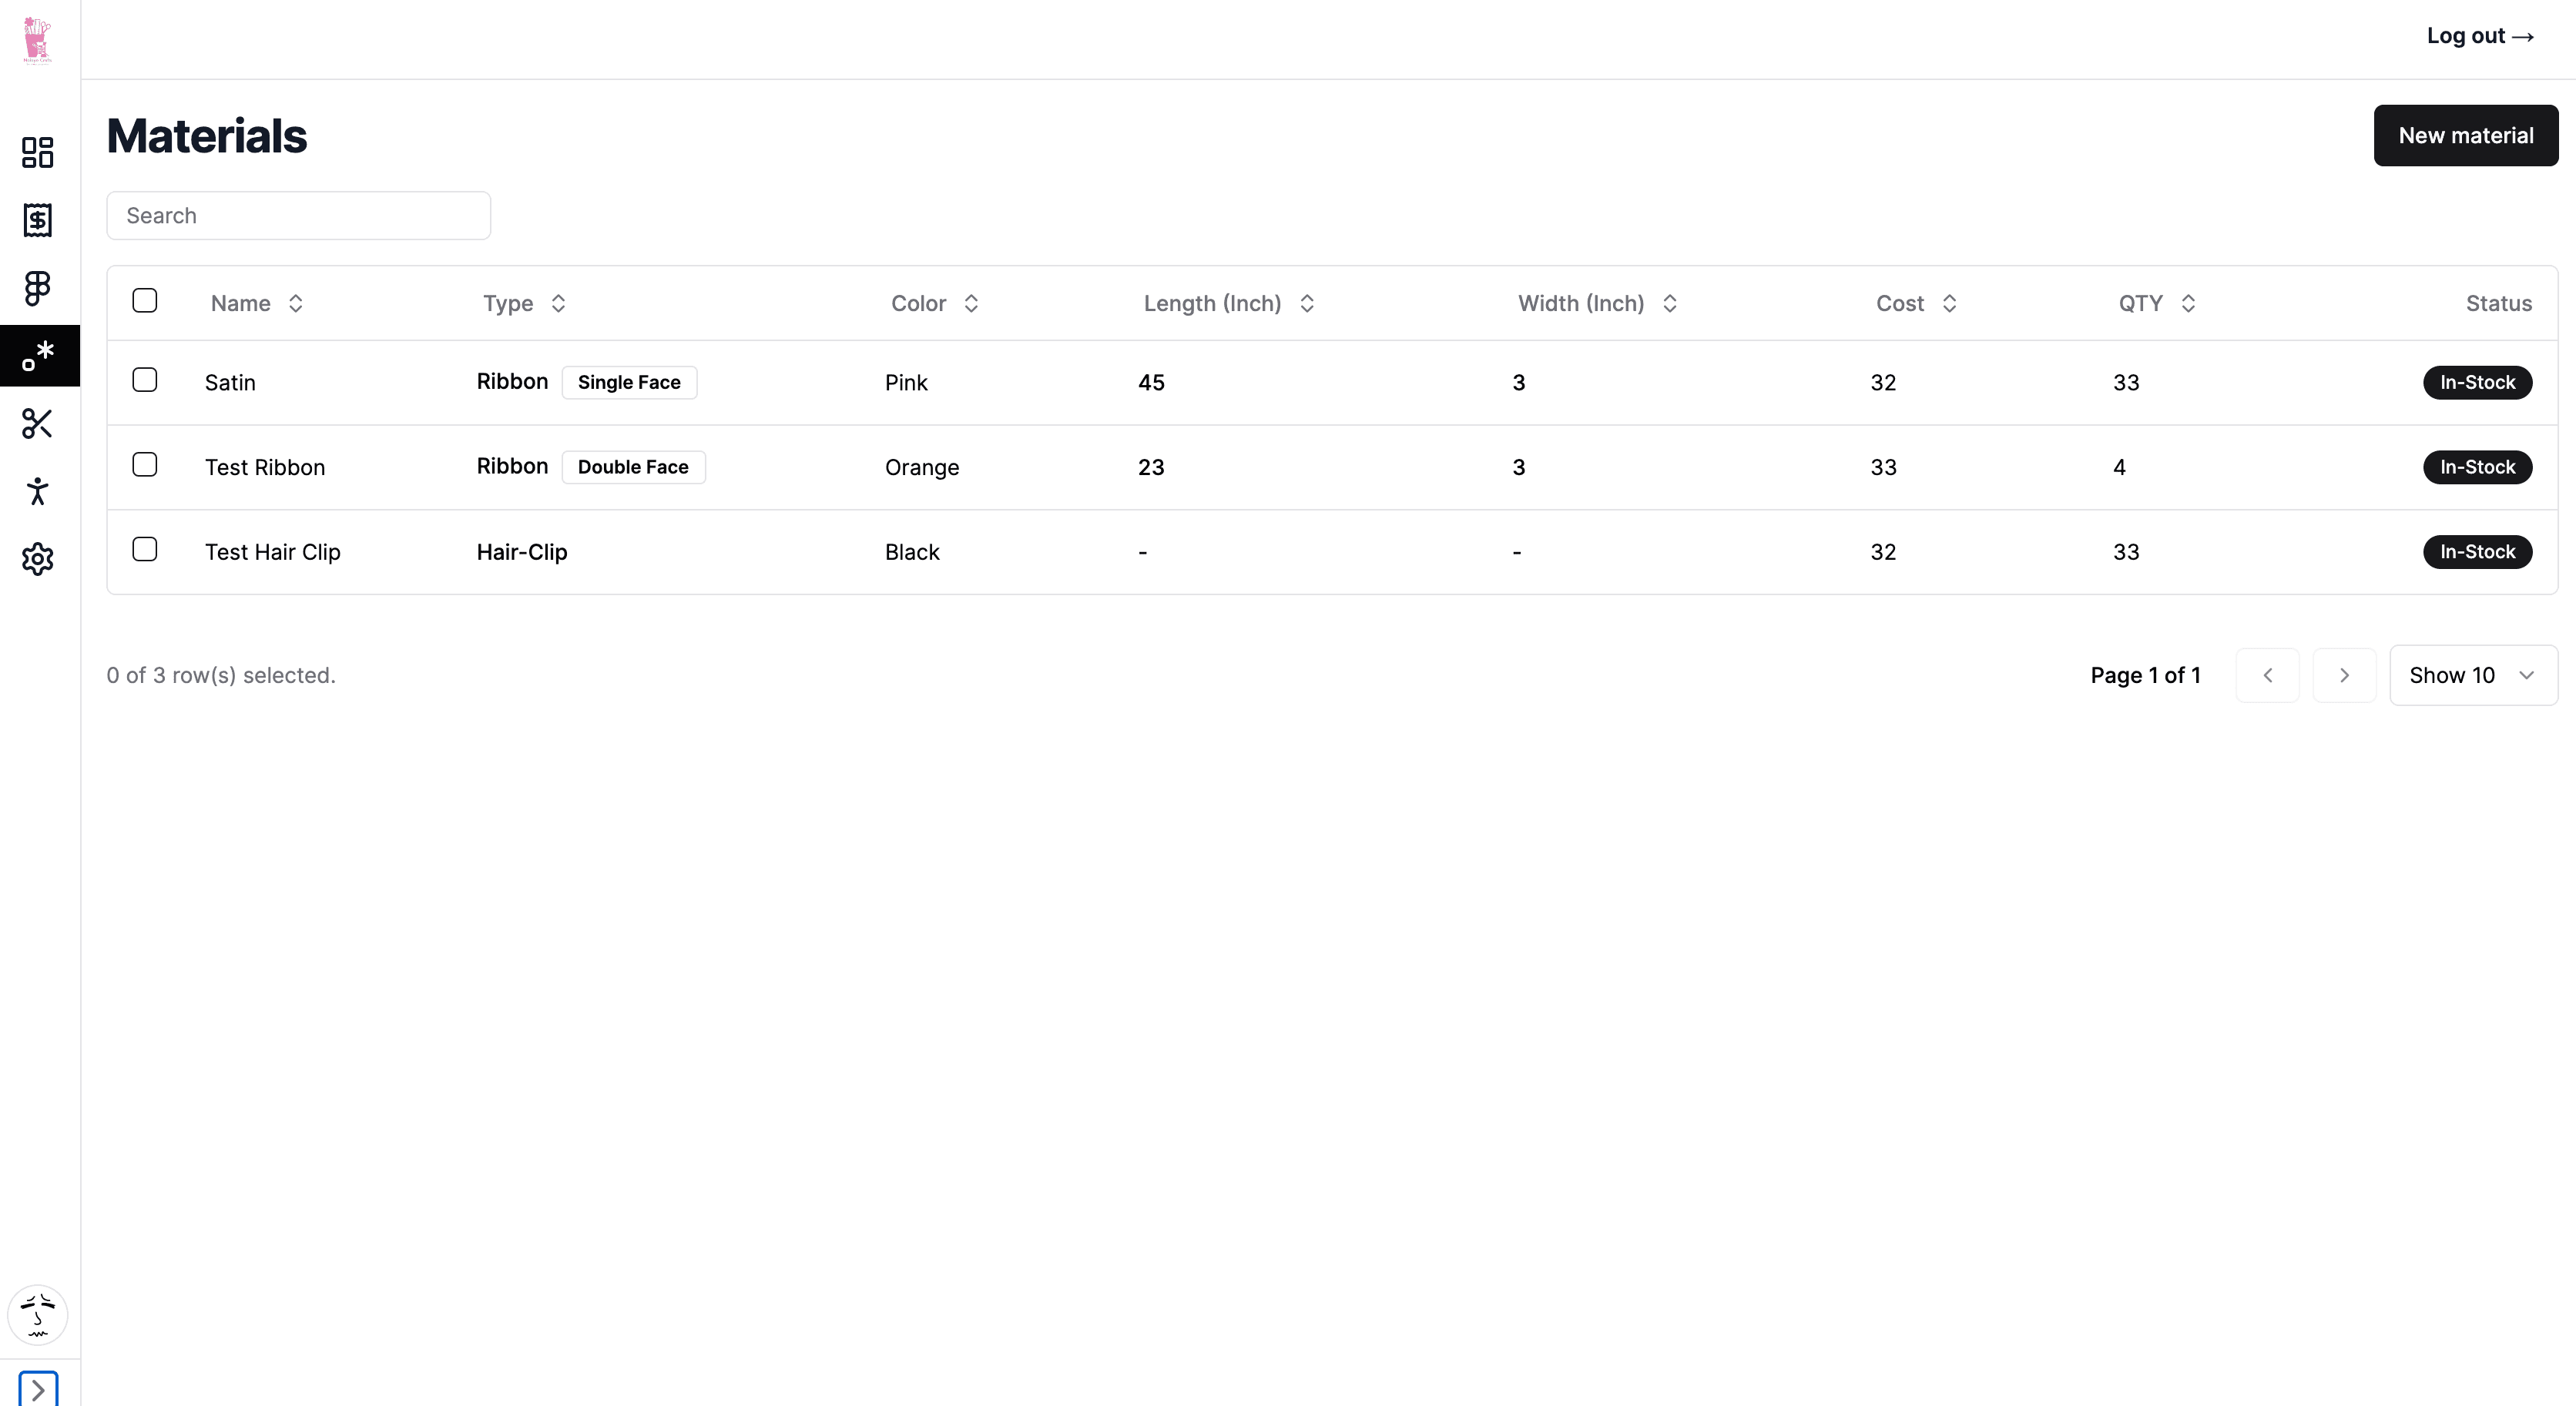Click into the Search input field
Image resolution: width=2576 pixels, height=1406 pixels.
click(298, 216)
